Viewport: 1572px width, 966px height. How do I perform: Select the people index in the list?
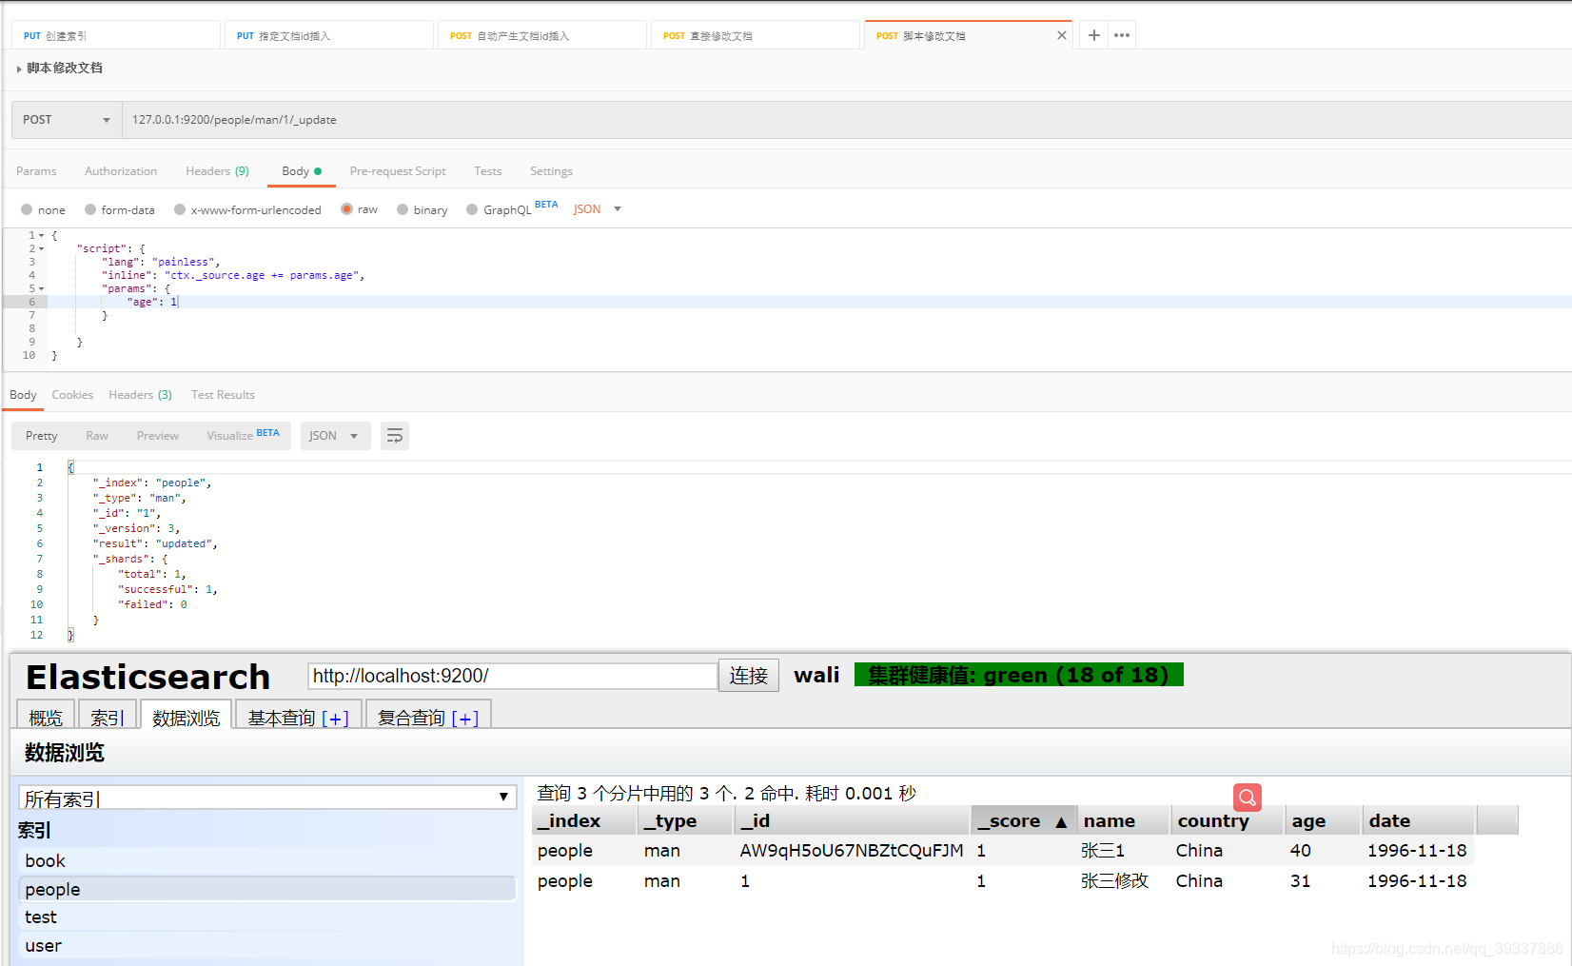[x=267, y=890]
